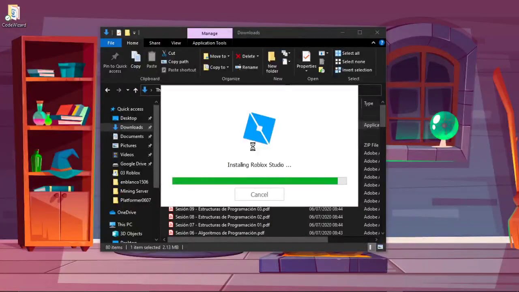Screen dimensions: 519x292
Task: Select Sesión 06 - Algoritmos de Programación.pdf
Action: [220, 233]
